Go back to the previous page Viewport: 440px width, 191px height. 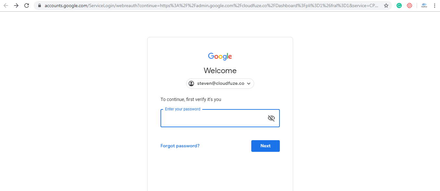[6, 6]
